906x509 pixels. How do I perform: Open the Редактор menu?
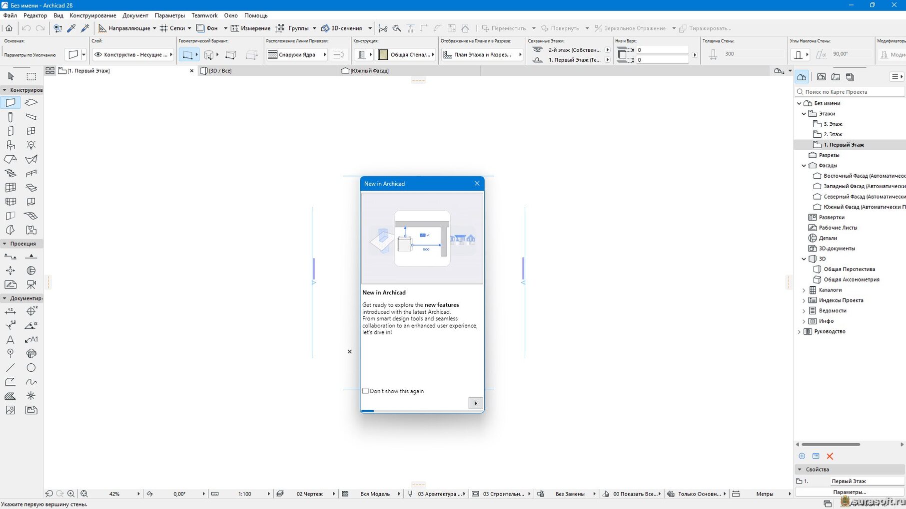35,15
